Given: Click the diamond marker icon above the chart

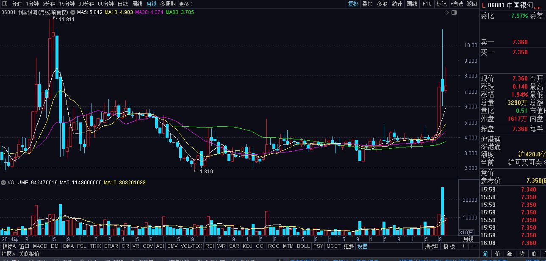Looking at the screenshot, I should coord(446,13).
